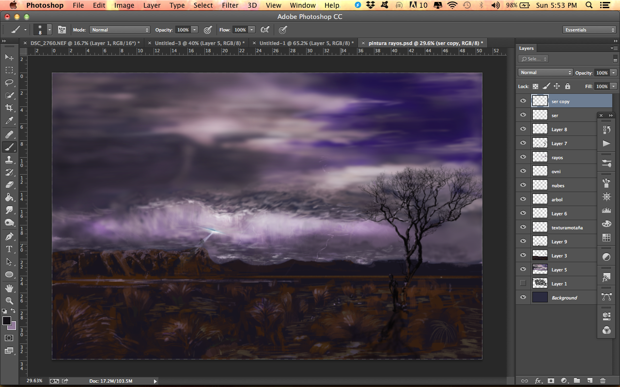The width and height of the screenshot is (620, 387).
Task: Select the Horizontal Type tool
Action: pyautogui.click(x=9, y=249)
